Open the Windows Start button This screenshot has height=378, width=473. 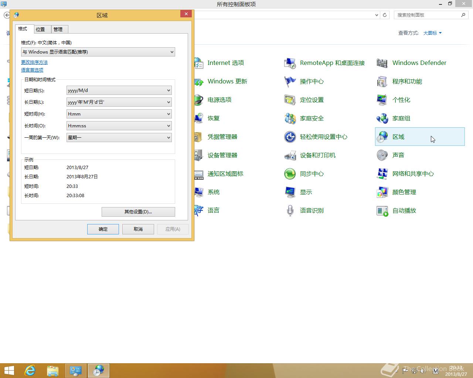9,371
